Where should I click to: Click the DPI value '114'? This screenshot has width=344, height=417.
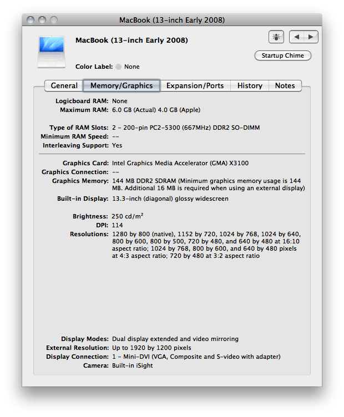click(117, 225)
